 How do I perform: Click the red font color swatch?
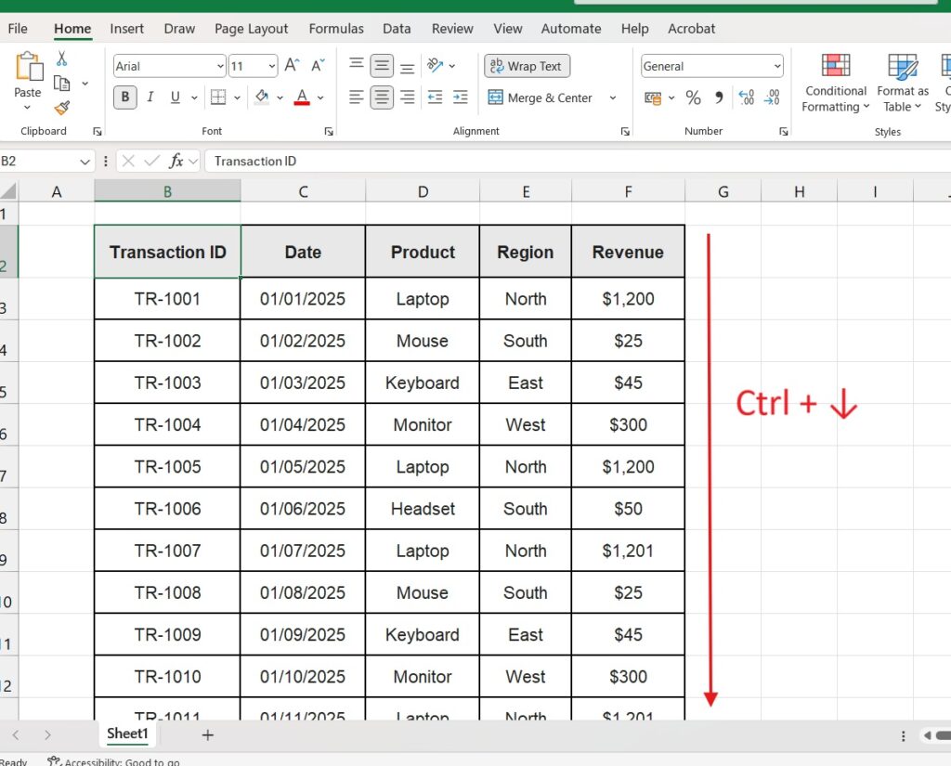click(301, 98)
